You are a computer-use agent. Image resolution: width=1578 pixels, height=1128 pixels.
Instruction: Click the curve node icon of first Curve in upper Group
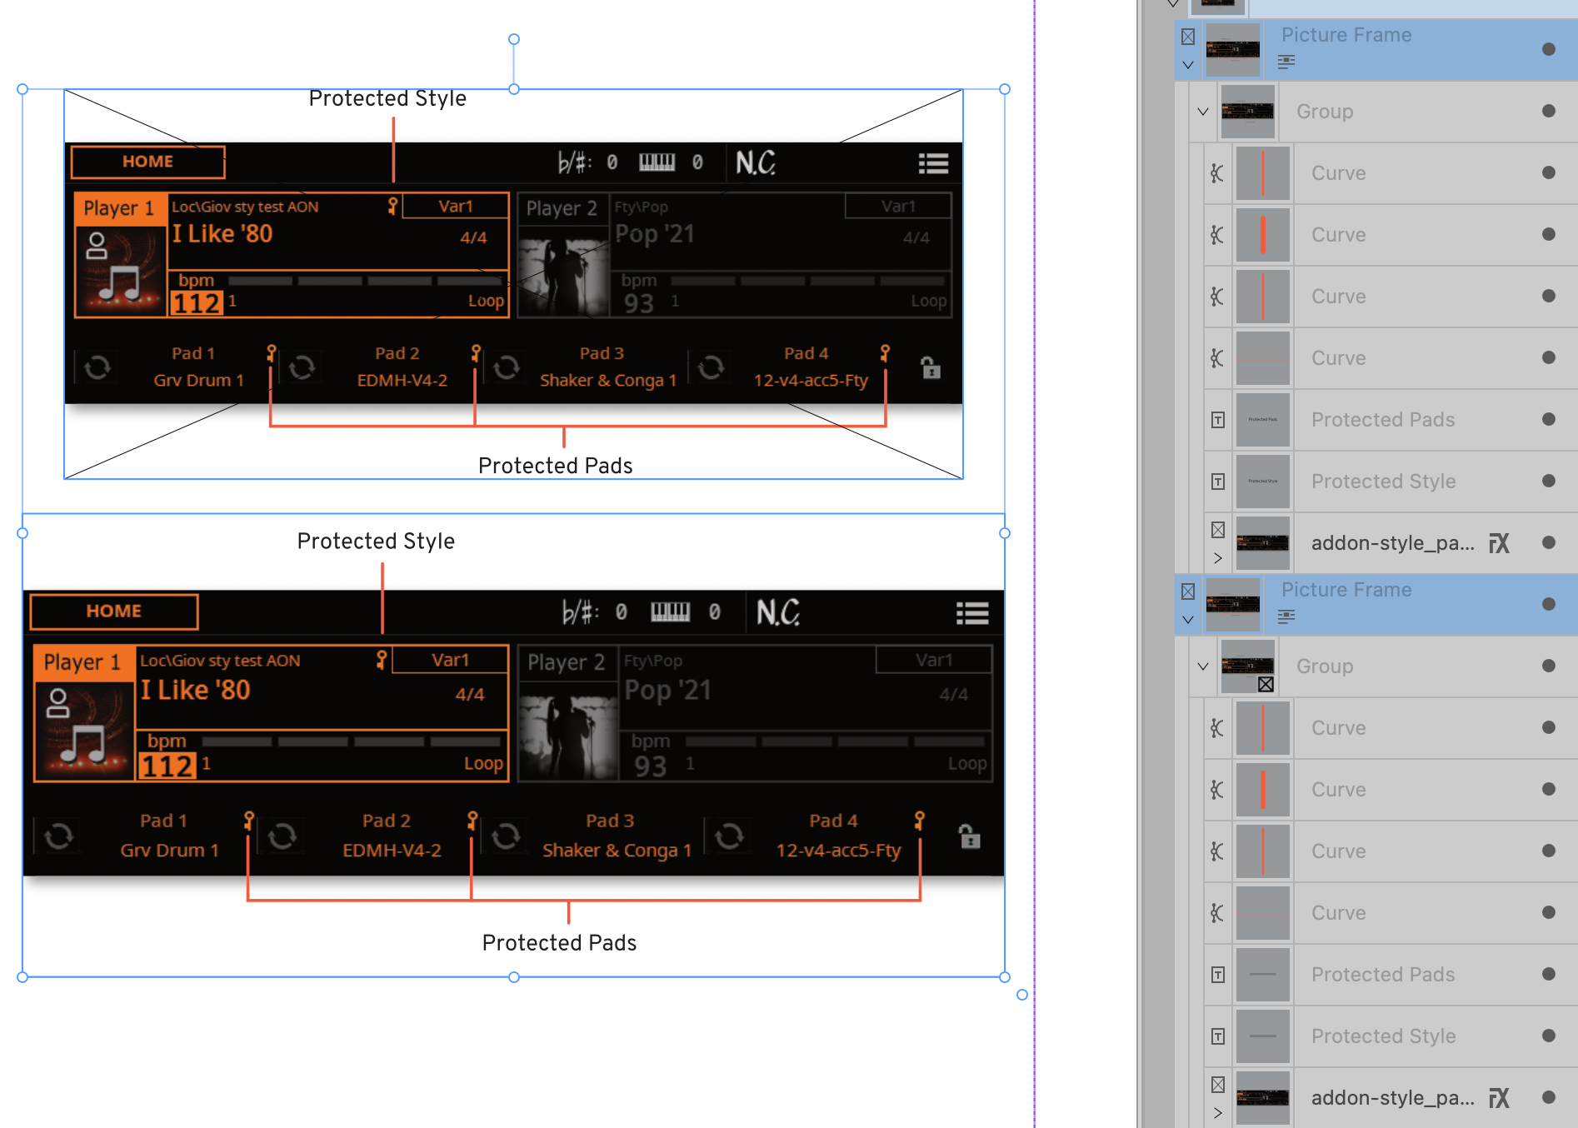tap(1217, 173)
